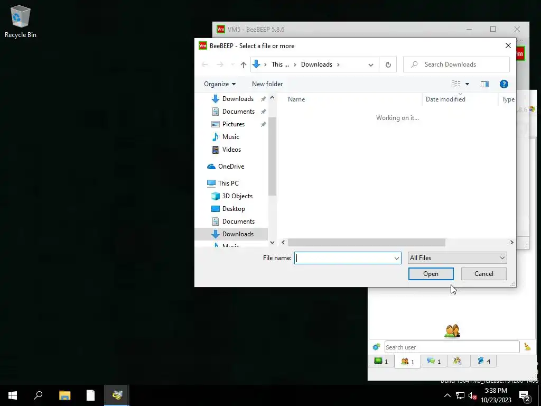Image resolution: width=541 pixels, height=406 pixels.
Task: Show hidden system tray icons
Action: (447, 395)
